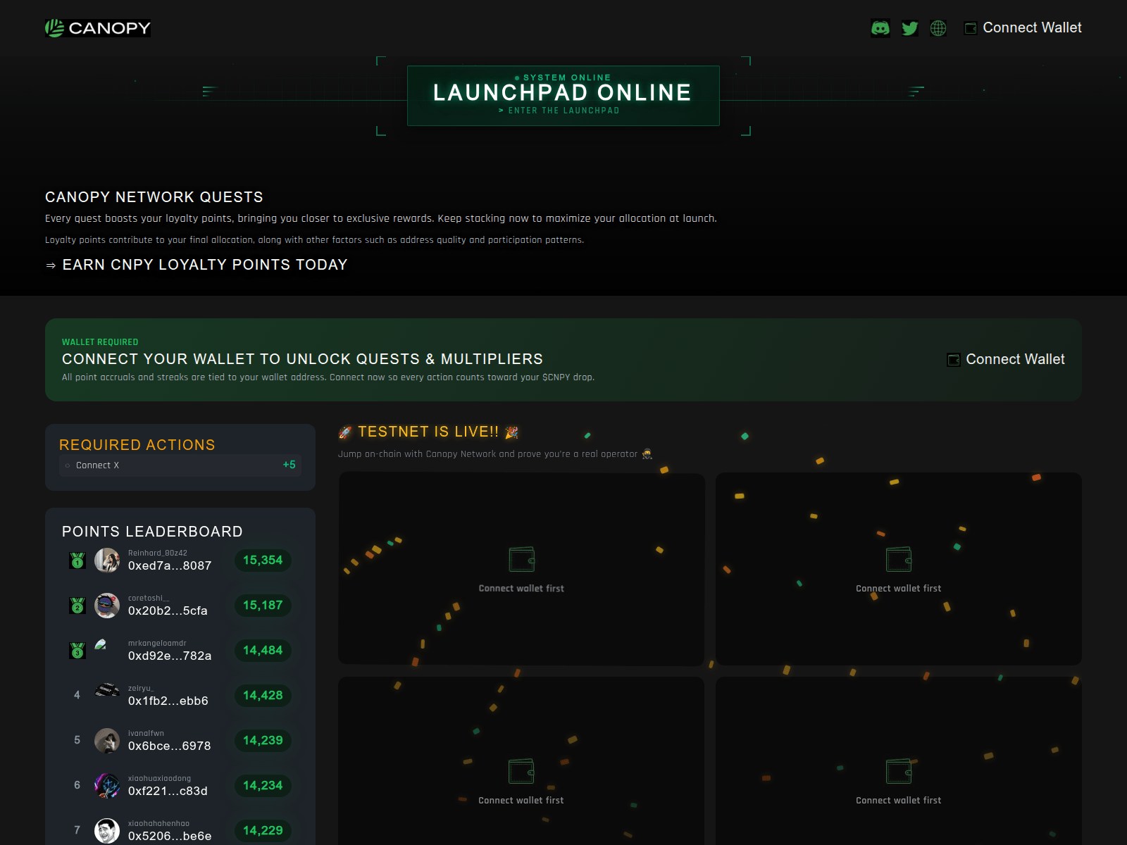Image resolution: width=1127 pixels, height=845 pixels.
Task: Select address 0x5206...be6e
Action: tap(170, 836)
